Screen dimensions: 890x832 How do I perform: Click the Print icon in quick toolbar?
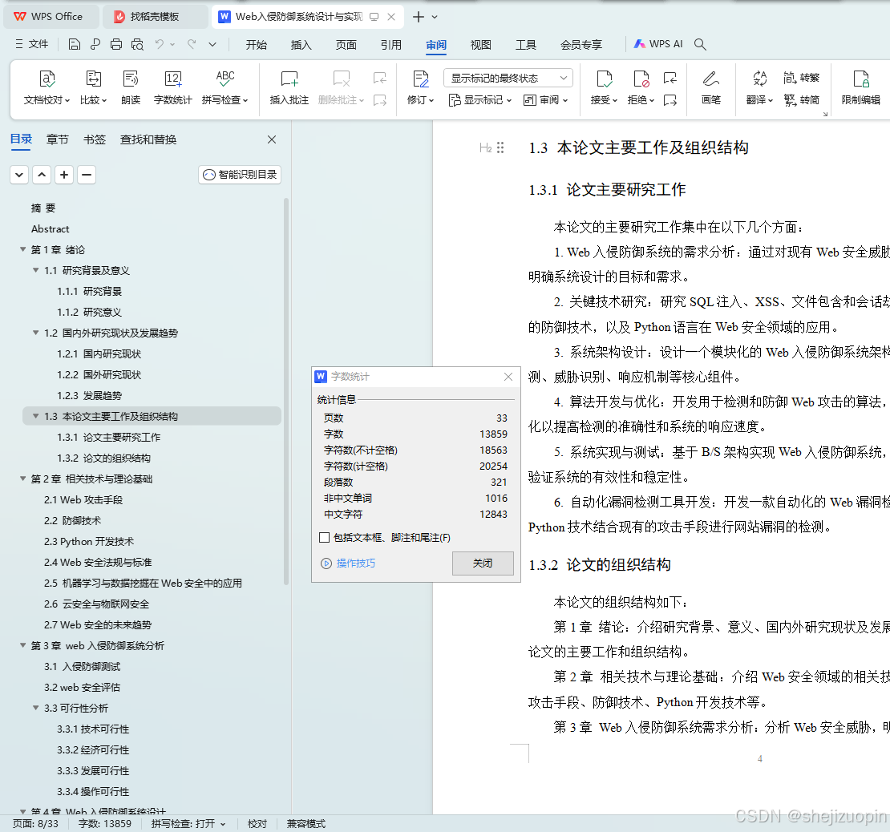(x=116, y=44)
